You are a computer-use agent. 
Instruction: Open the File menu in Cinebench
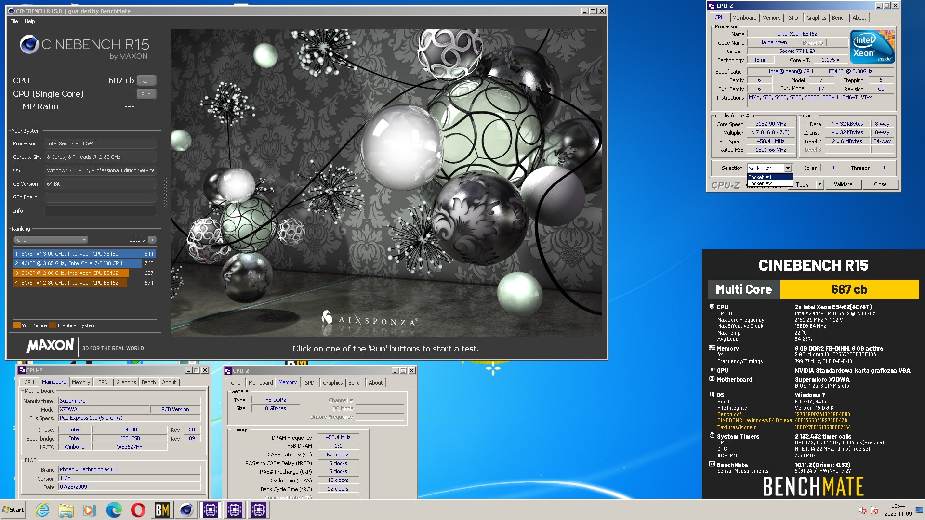click(x=14, y=21)
